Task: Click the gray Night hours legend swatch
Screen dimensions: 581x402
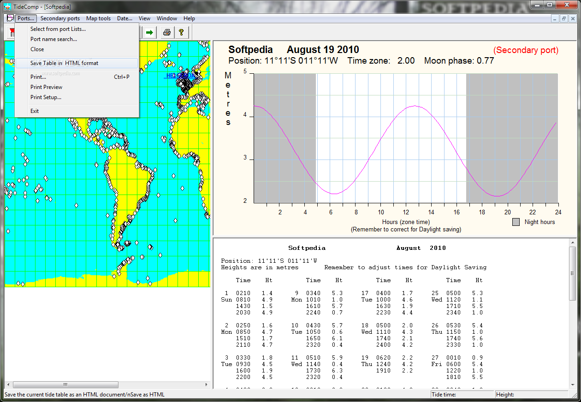Action: pos(516,222)
